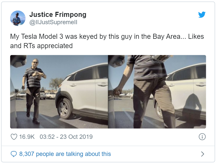Image resolution: width=217 pixels, height=164 pixels.
Task: Like the tweet with the heart icon
Action: click(x=14, y=137)
